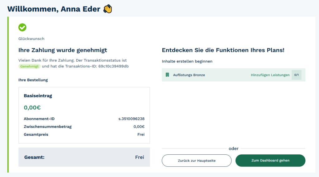The height and width of the screenshot is (177, 319).
Task: Click the green Genehmigt status badge
Action: click(30, 66)
